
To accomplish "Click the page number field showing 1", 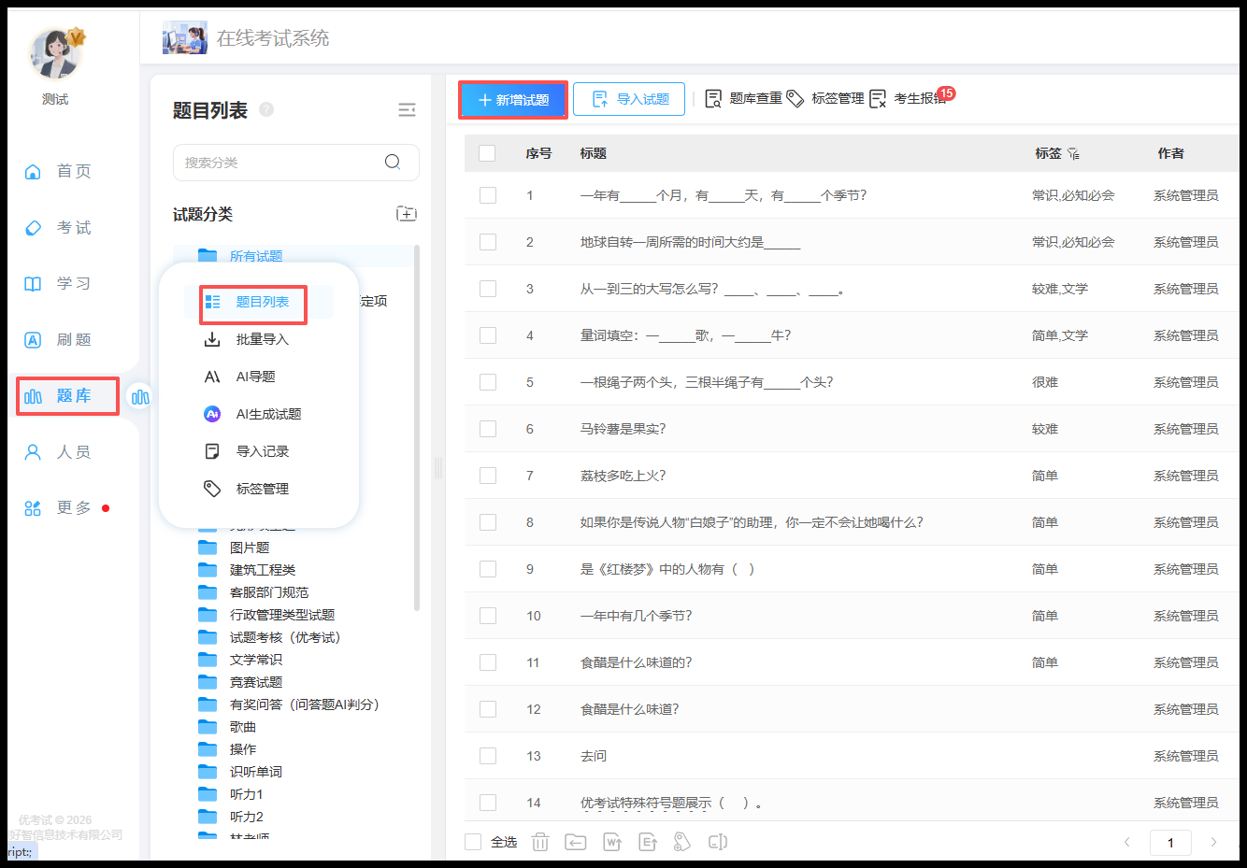I will [x=1170, y=843].
